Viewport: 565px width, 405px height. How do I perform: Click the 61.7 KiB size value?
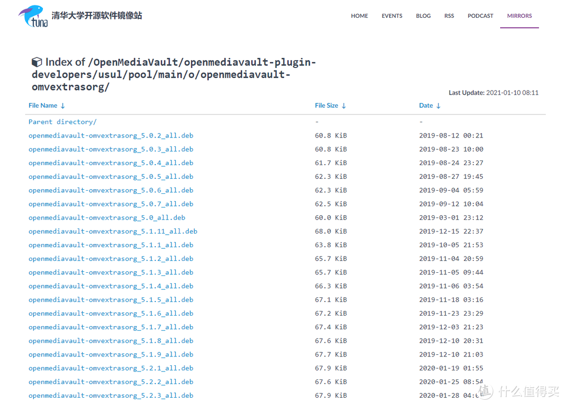click(331, 163)
